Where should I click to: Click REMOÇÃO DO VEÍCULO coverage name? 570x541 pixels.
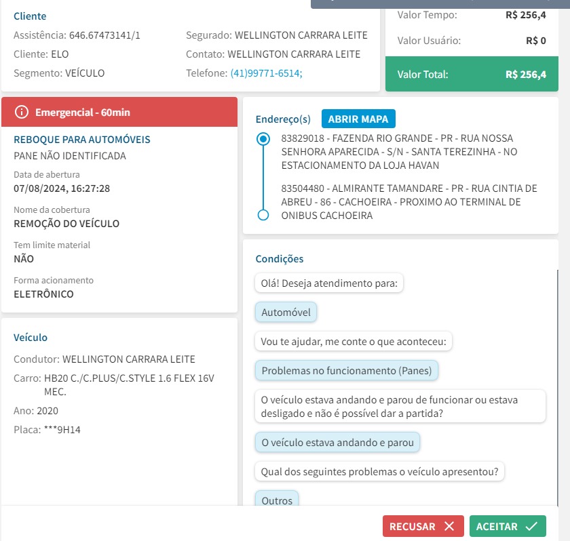(x=66, y=223)
